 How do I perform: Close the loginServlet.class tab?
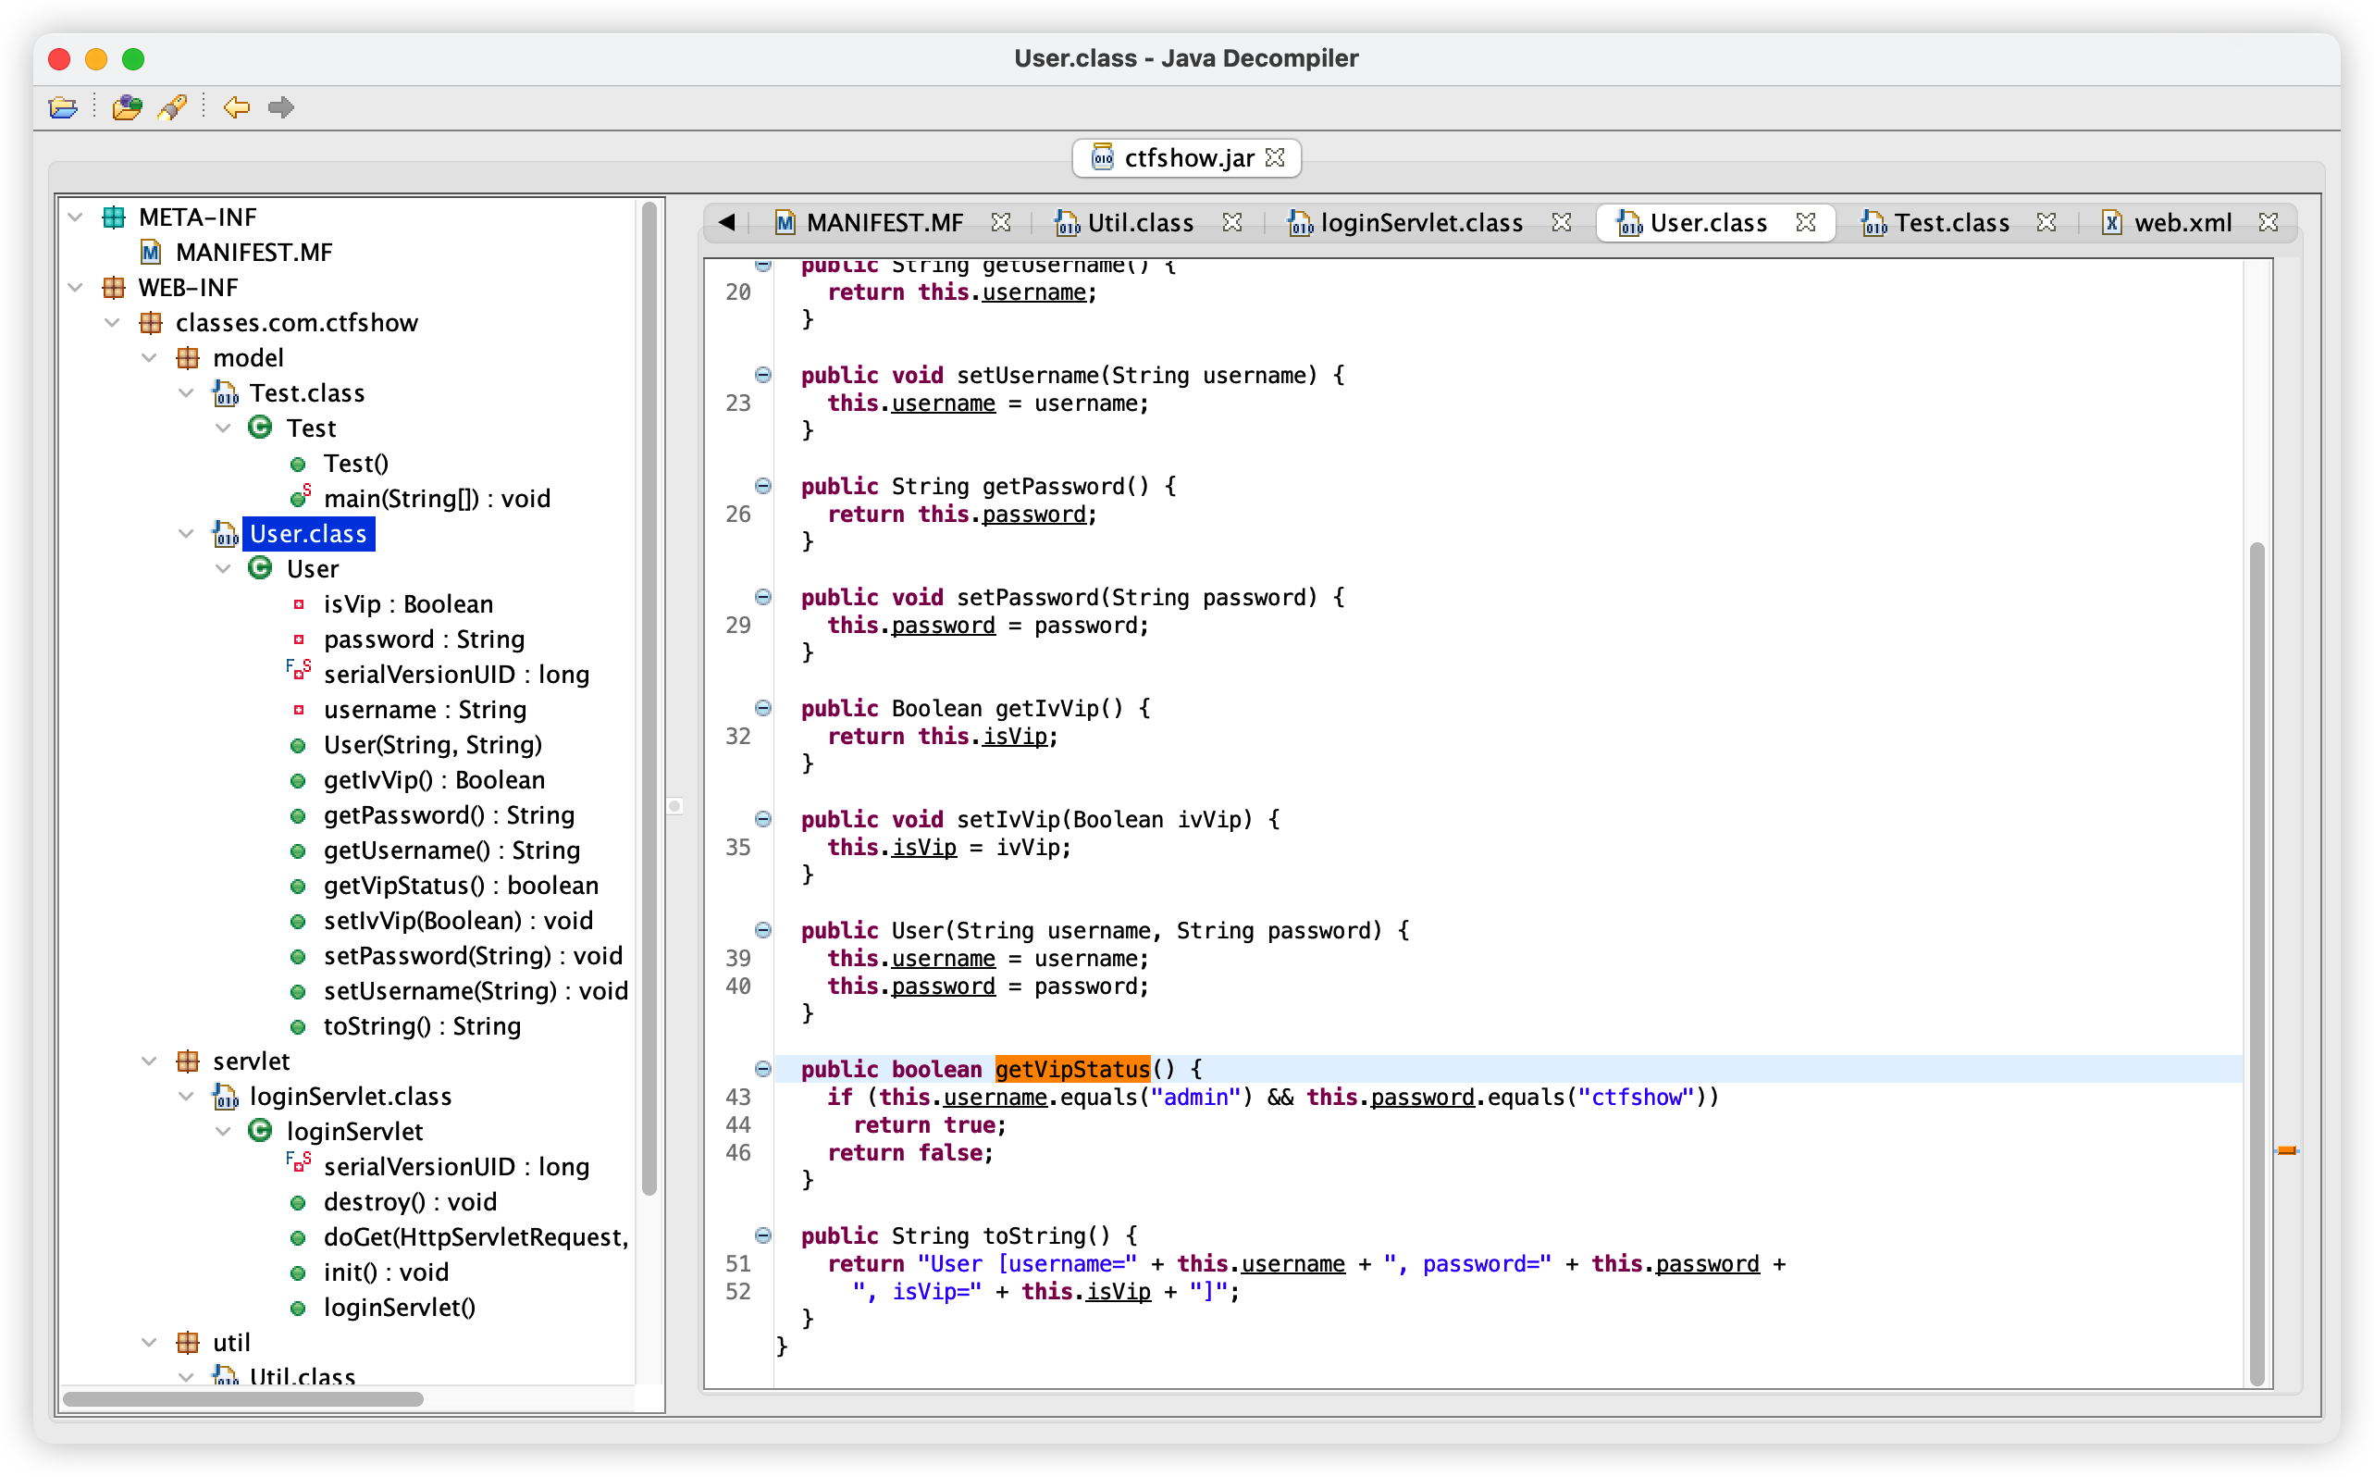pos(1562,223)
